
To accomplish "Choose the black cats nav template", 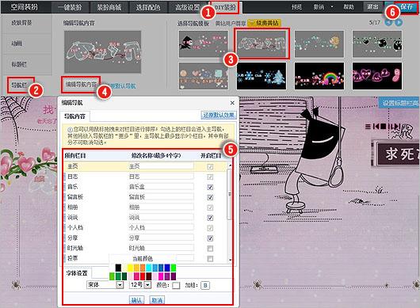I will click(x=377, y=44).
